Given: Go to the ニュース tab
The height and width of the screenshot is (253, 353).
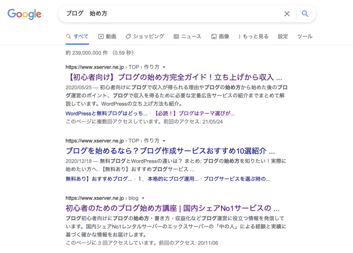Looking at the screenshot, I should tap(187, 36).
